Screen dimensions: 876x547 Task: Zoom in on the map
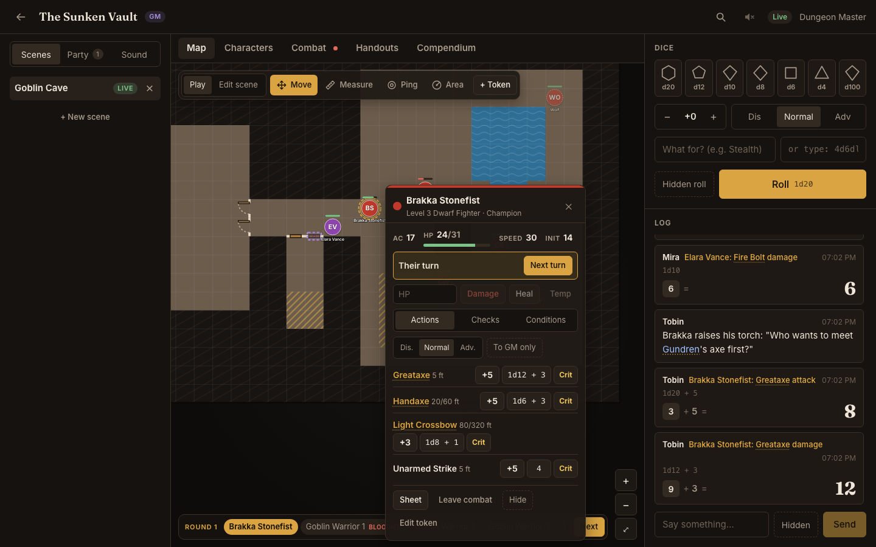[x=626, y=481]
